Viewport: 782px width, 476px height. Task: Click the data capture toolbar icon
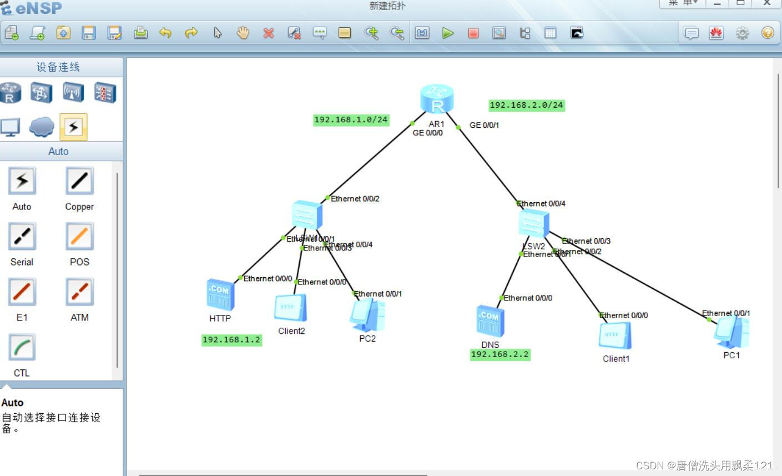pos(499,33)
